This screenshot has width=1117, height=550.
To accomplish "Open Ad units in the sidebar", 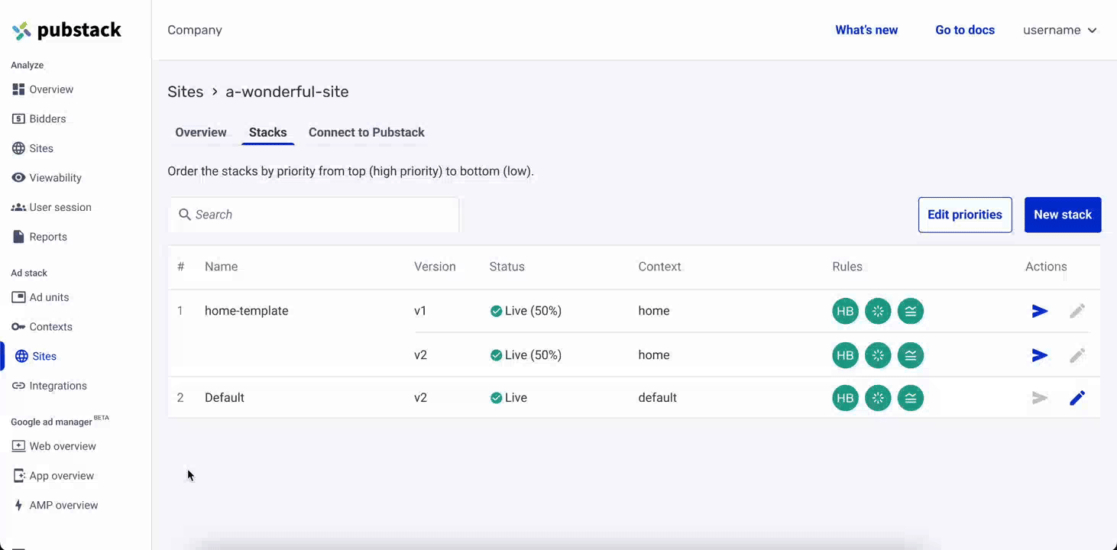I will [49, 297].
